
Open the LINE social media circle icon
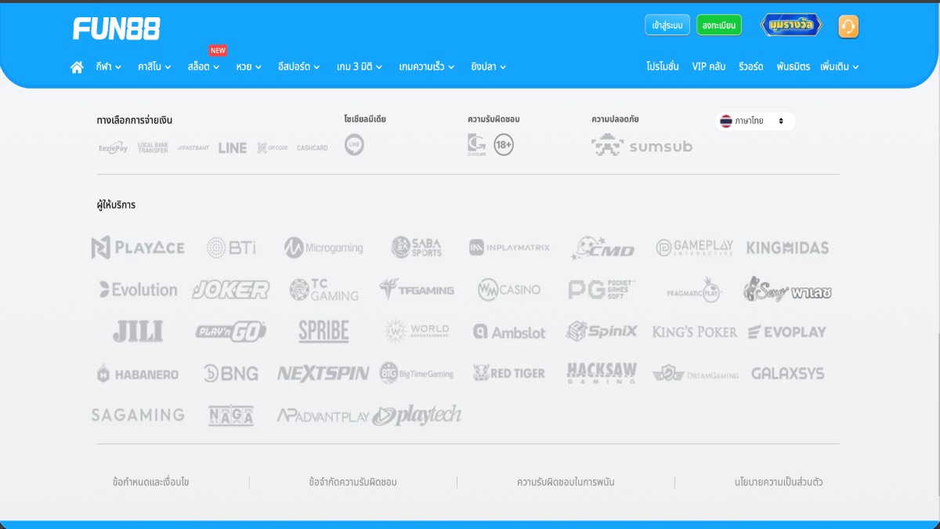click(354, 144)
